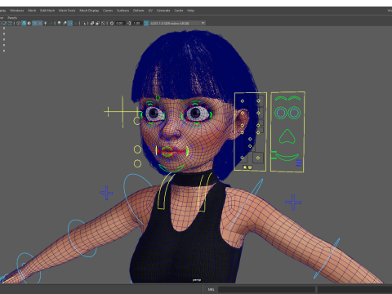Toggle Screen Space Ambient Occlusion icon
The image size is (392, 294).
[59, 23]
